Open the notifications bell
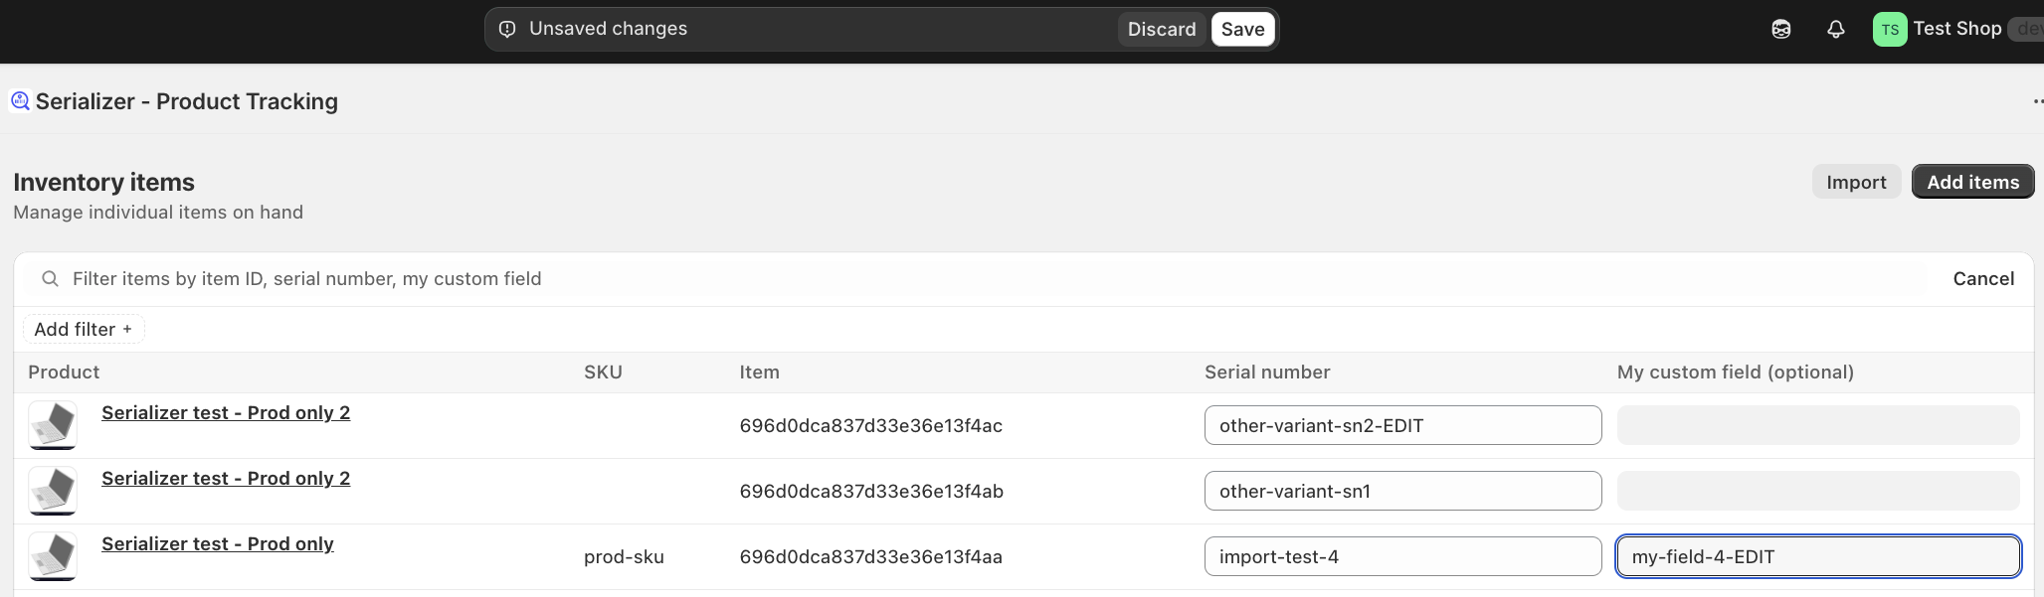 tap(1836, 30)
